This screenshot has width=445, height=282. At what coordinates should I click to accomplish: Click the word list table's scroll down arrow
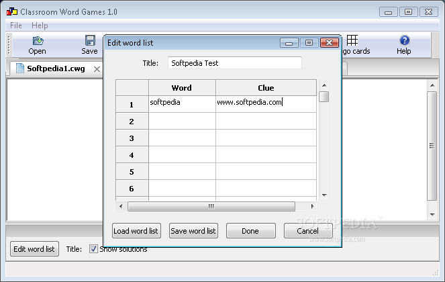(324, 195)
